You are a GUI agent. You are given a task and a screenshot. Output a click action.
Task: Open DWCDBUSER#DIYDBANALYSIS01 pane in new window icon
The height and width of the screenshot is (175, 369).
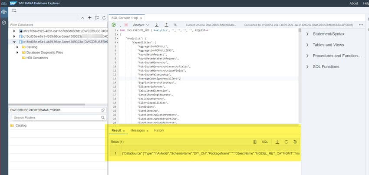click(103, 110)
